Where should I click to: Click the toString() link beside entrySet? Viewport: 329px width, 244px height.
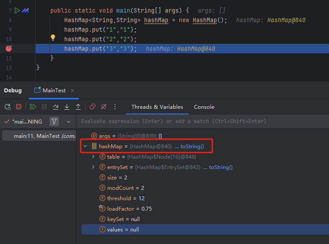tap(220, 167)
